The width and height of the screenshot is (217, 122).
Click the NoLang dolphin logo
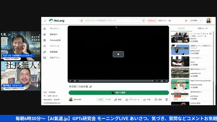click(x=51, y=20)
